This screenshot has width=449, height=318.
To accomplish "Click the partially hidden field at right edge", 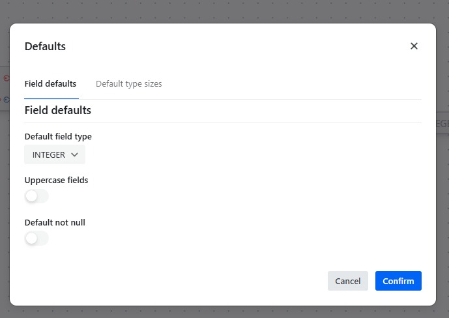I will click(x=442, y=123).
